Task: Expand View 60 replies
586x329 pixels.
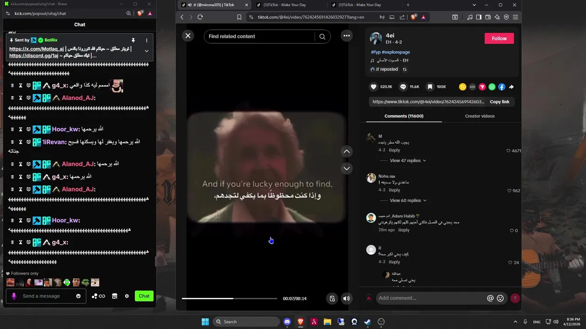Action: (x=408, y=200)
